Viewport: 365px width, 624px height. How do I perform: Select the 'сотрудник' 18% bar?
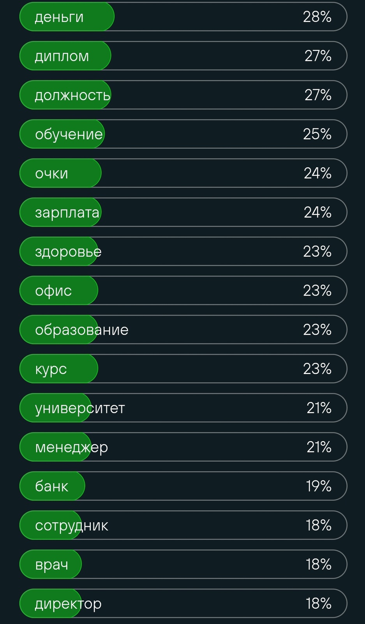pyautogui.click(x=183, y=525)
